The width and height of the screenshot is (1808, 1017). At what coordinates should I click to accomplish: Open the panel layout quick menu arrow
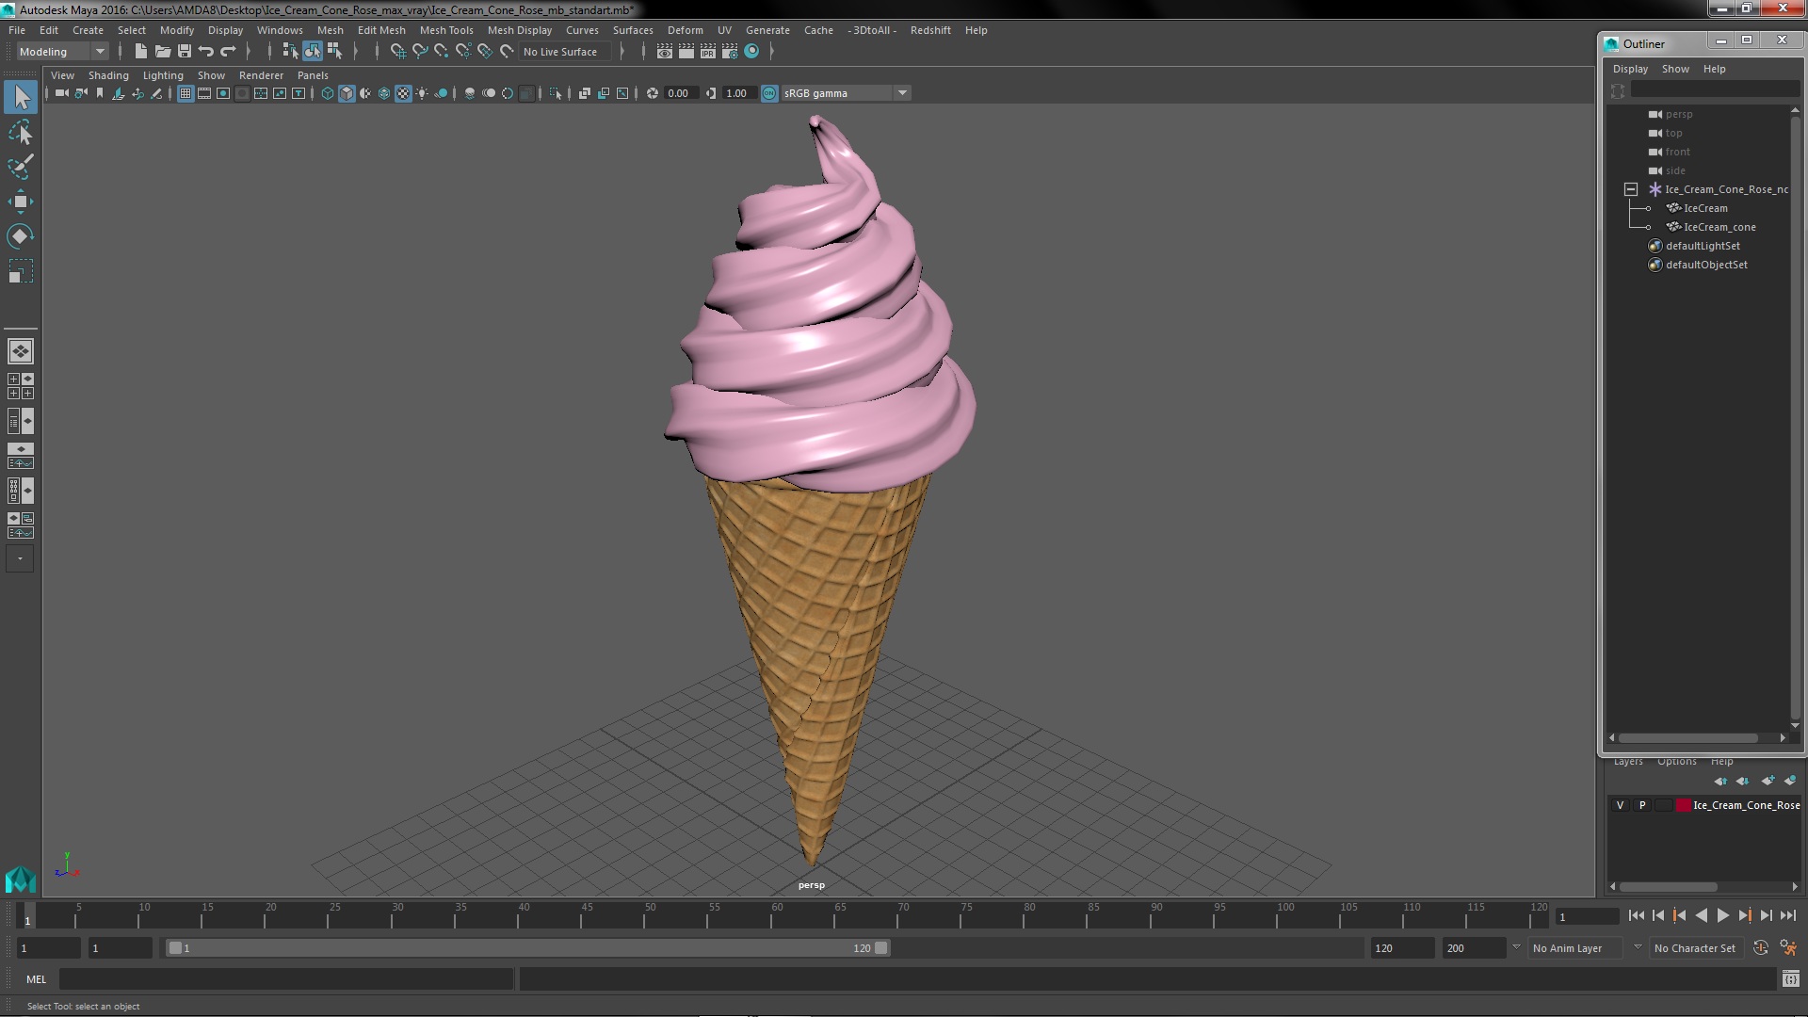click(20, 558)
